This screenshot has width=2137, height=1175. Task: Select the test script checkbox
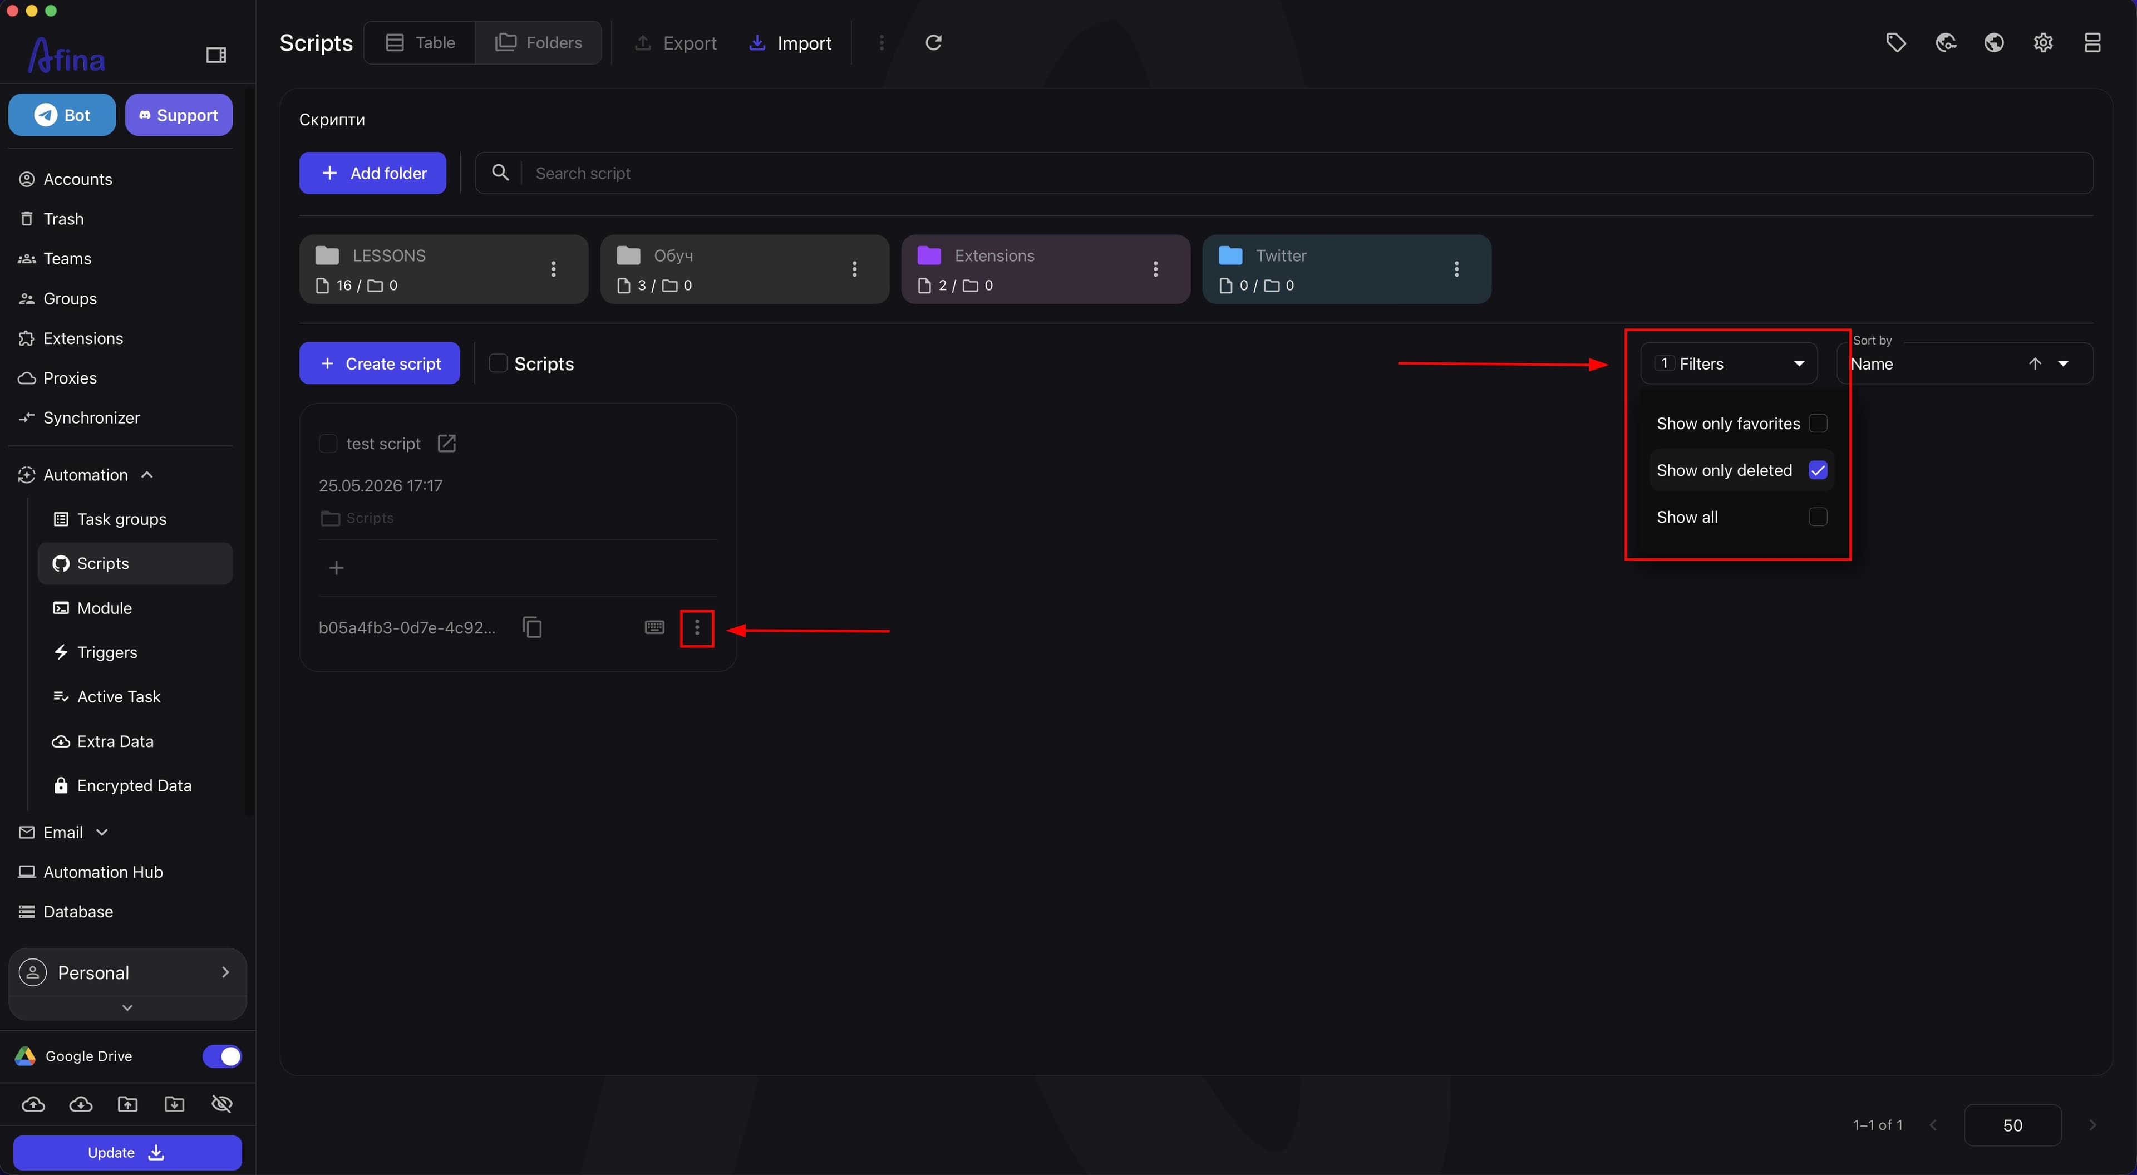coord(328,443)
